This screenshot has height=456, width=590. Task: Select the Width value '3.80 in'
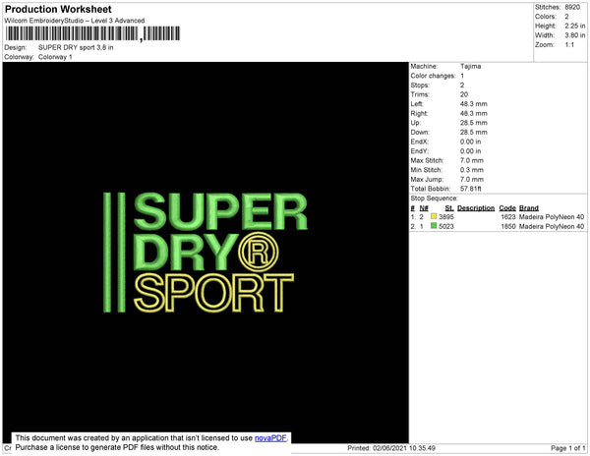point(574,35)
